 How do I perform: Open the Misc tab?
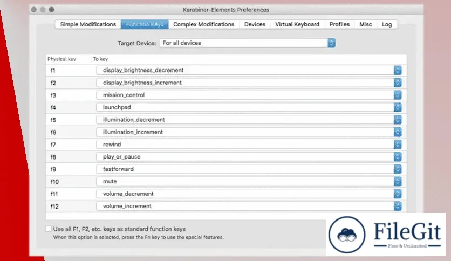(x=366, y=24)
